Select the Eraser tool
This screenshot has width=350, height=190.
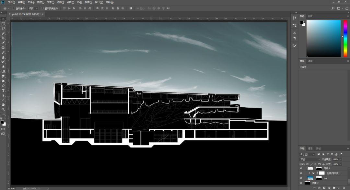pyautogui.click(x=3, y=67)
